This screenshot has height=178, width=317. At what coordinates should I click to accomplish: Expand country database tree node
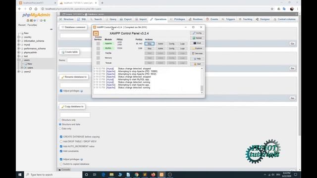pos(19,37)
